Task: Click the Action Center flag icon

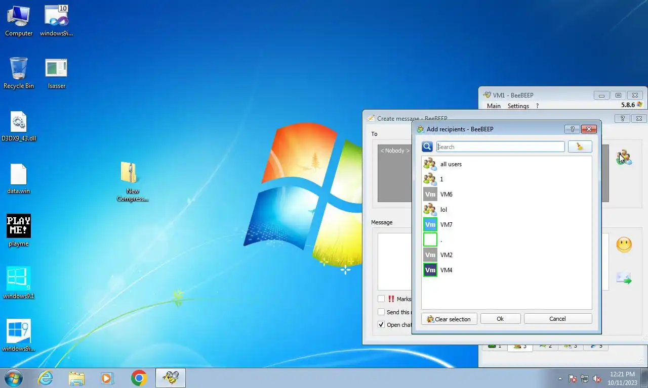Action: tap(573, 378)
